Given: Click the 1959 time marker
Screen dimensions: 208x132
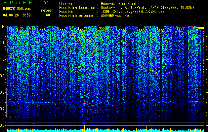Looking at the screenshot, I should (180, 28).
